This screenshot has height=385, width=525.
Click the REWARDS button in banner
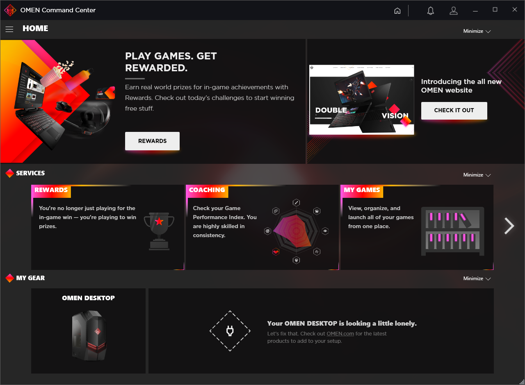[152, 141]
